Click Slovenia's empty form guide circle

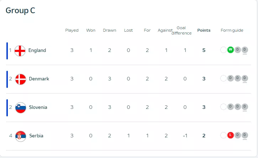[223, 107]
